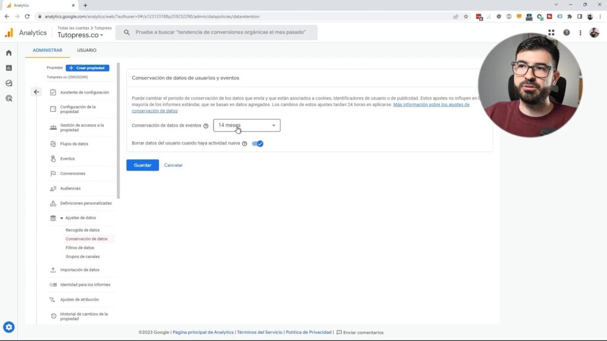Image resolution: width=607 pixels, height=341 pixels.
Task: Click the Cancelar button
Action: pyautogui.click(x=173, y=165)
